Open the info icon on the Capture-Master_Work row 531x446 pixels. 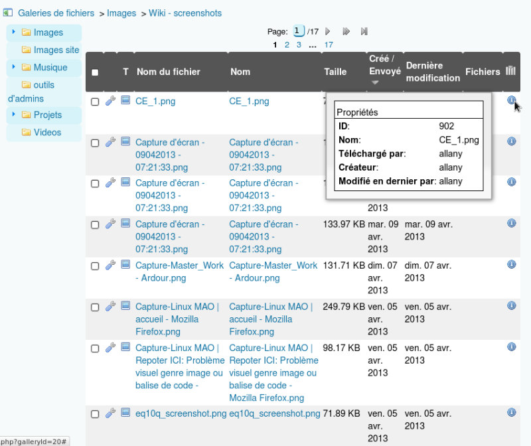(x=511, y=265)
